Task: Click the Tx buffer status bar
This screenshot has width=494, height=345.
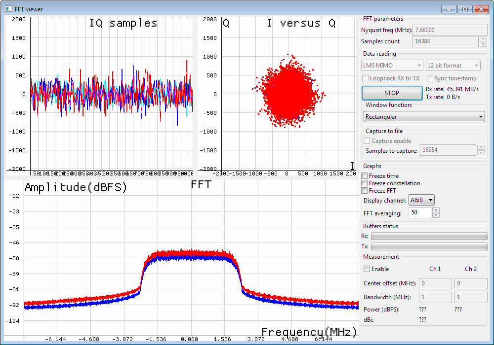Action: (x=429, y=246)
